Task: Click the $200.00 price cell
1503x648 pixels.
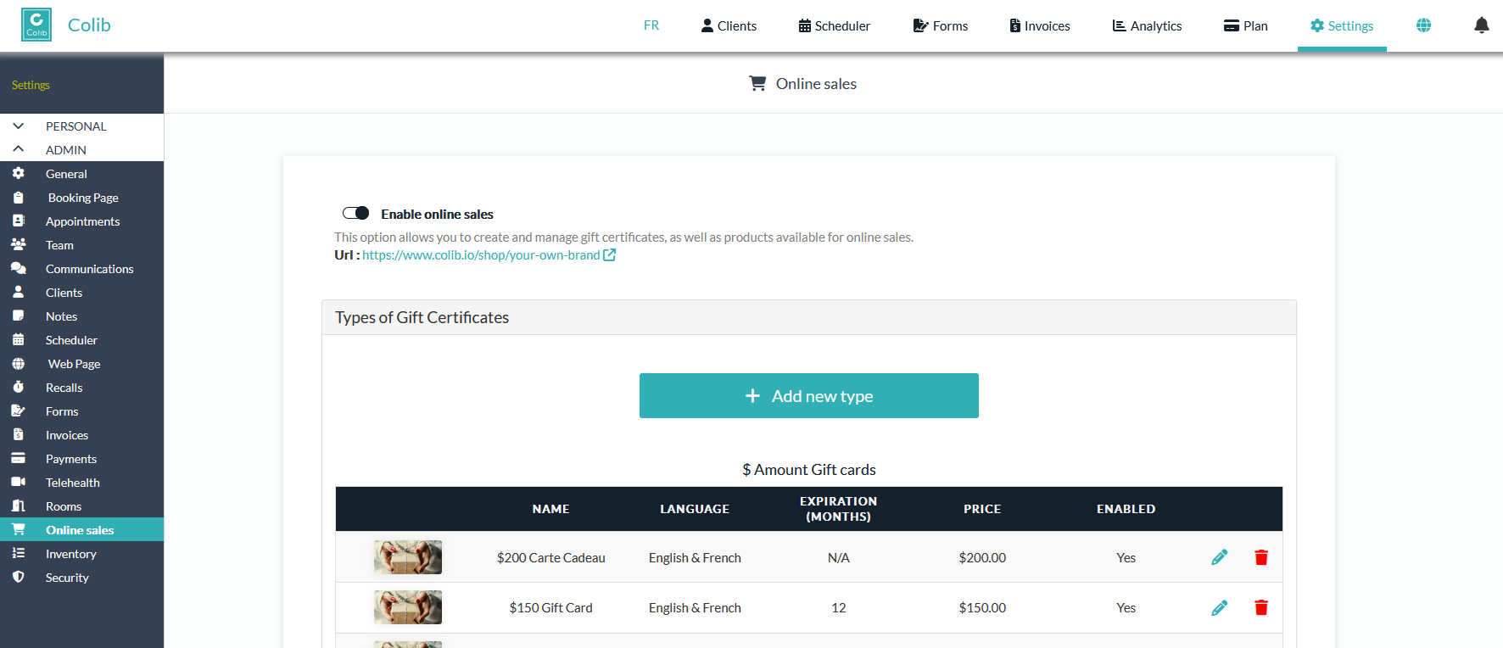Action: [x=982, y=557]
